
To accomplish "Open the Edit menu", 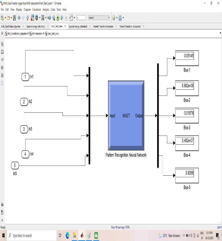I will (7, 10).
